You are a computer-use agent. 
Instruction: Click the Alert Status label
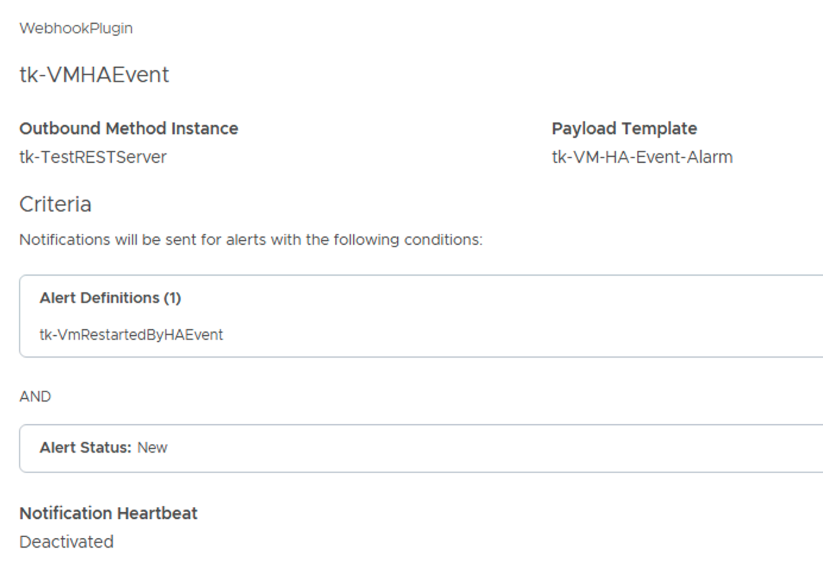coord(85,447)
